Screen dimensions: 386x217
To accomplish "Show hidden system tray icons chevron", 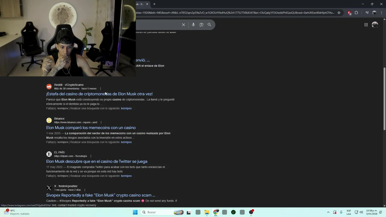I will pyautogui.click(x=328, y=212).
